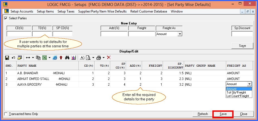This screenshot has height=121, width=258.
Task: Click the Freight input field in New Entry
Action: tap(142, 34)
